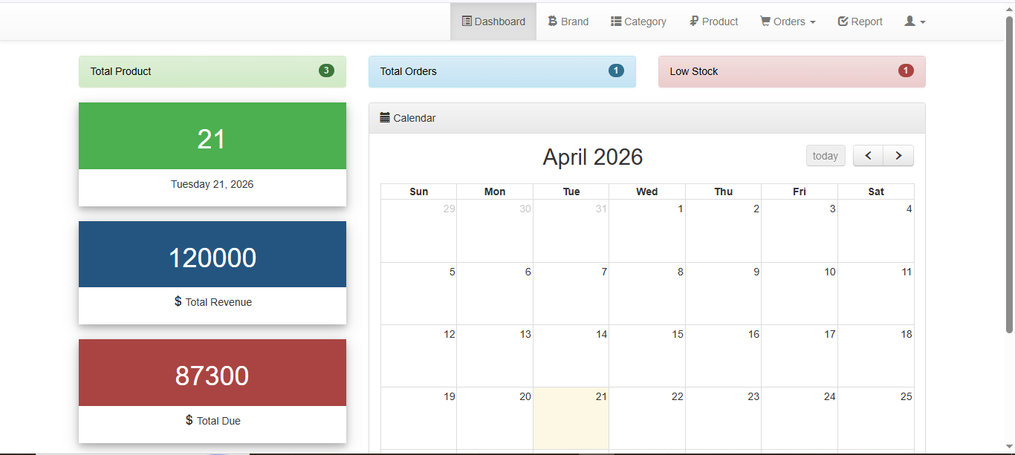Click the Category grid icon

[x=616, y=22]
